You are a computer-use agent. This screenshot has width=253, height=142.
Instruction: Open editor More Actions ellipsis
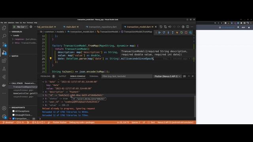(192, 27)
